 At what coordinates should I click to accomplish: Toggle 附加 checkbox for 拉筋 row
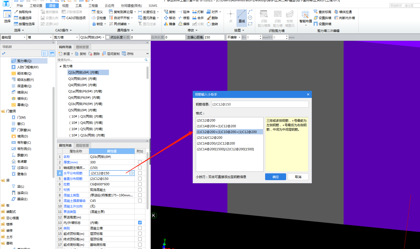[x=140, y=184]
